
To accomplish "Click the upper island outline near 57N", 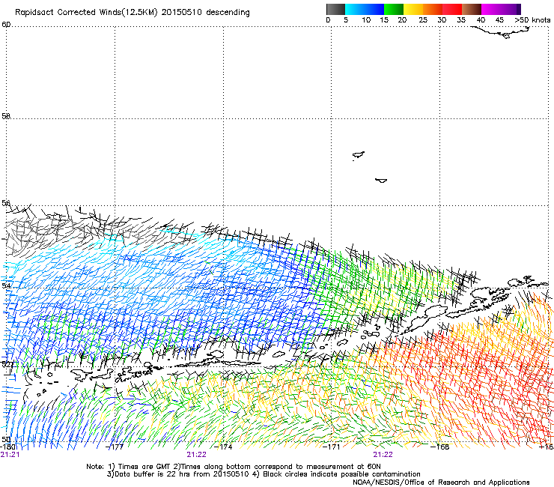I will coord(359,155).
